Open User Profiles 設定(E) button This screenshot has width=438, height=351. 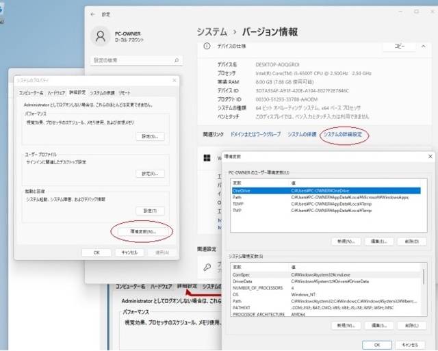[150, 174]
